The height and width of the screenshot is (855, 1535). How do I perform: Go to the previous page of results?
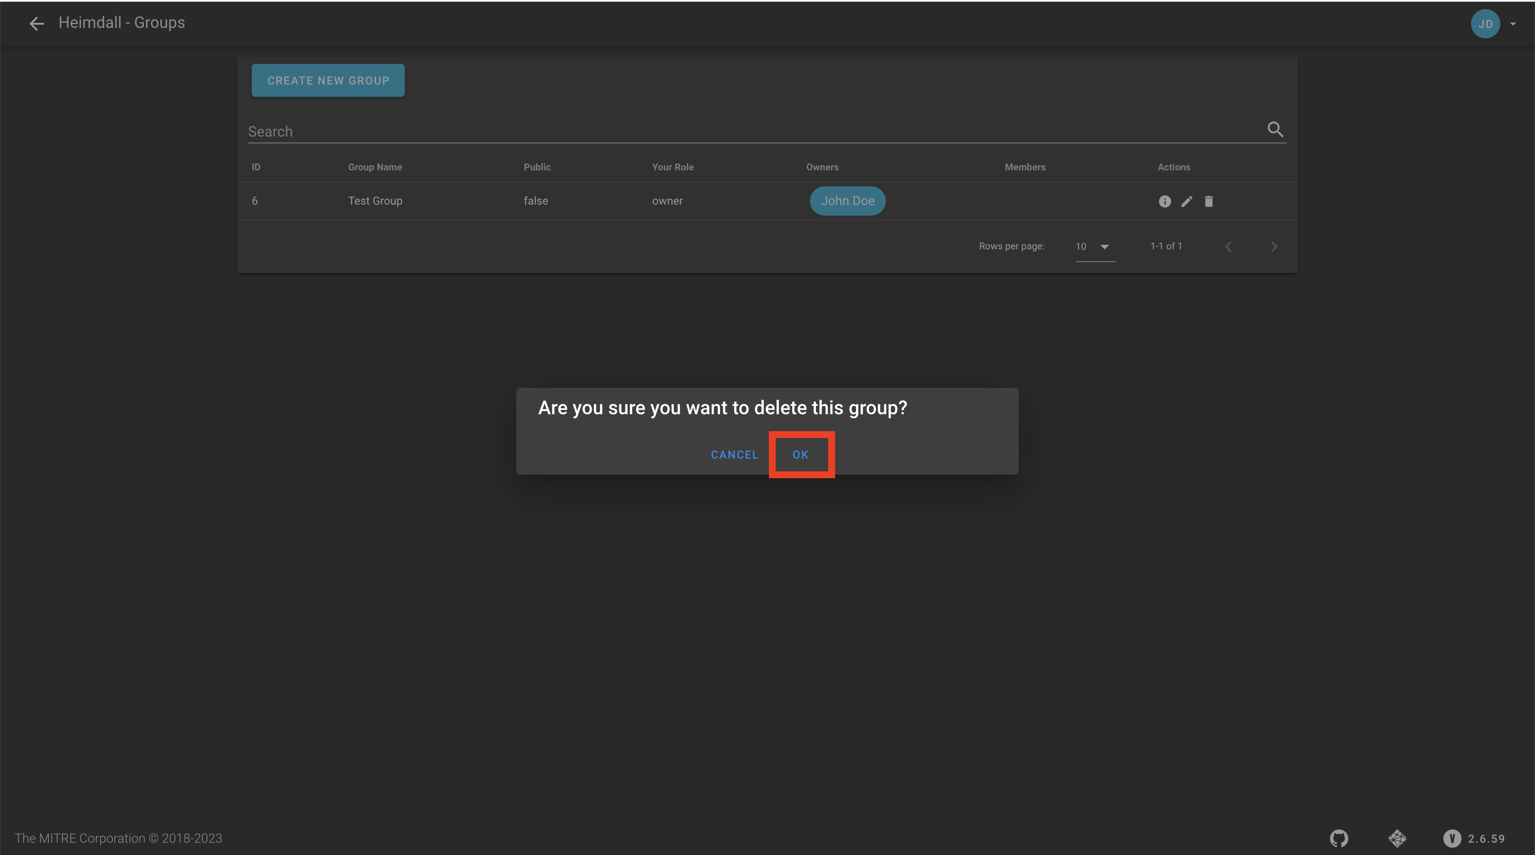1229,246
